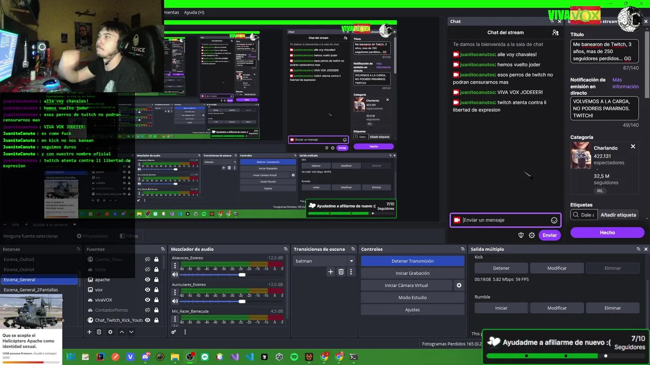Open chat settings gear icon
This screenshot has height=365, width=650.
(532, 235)
